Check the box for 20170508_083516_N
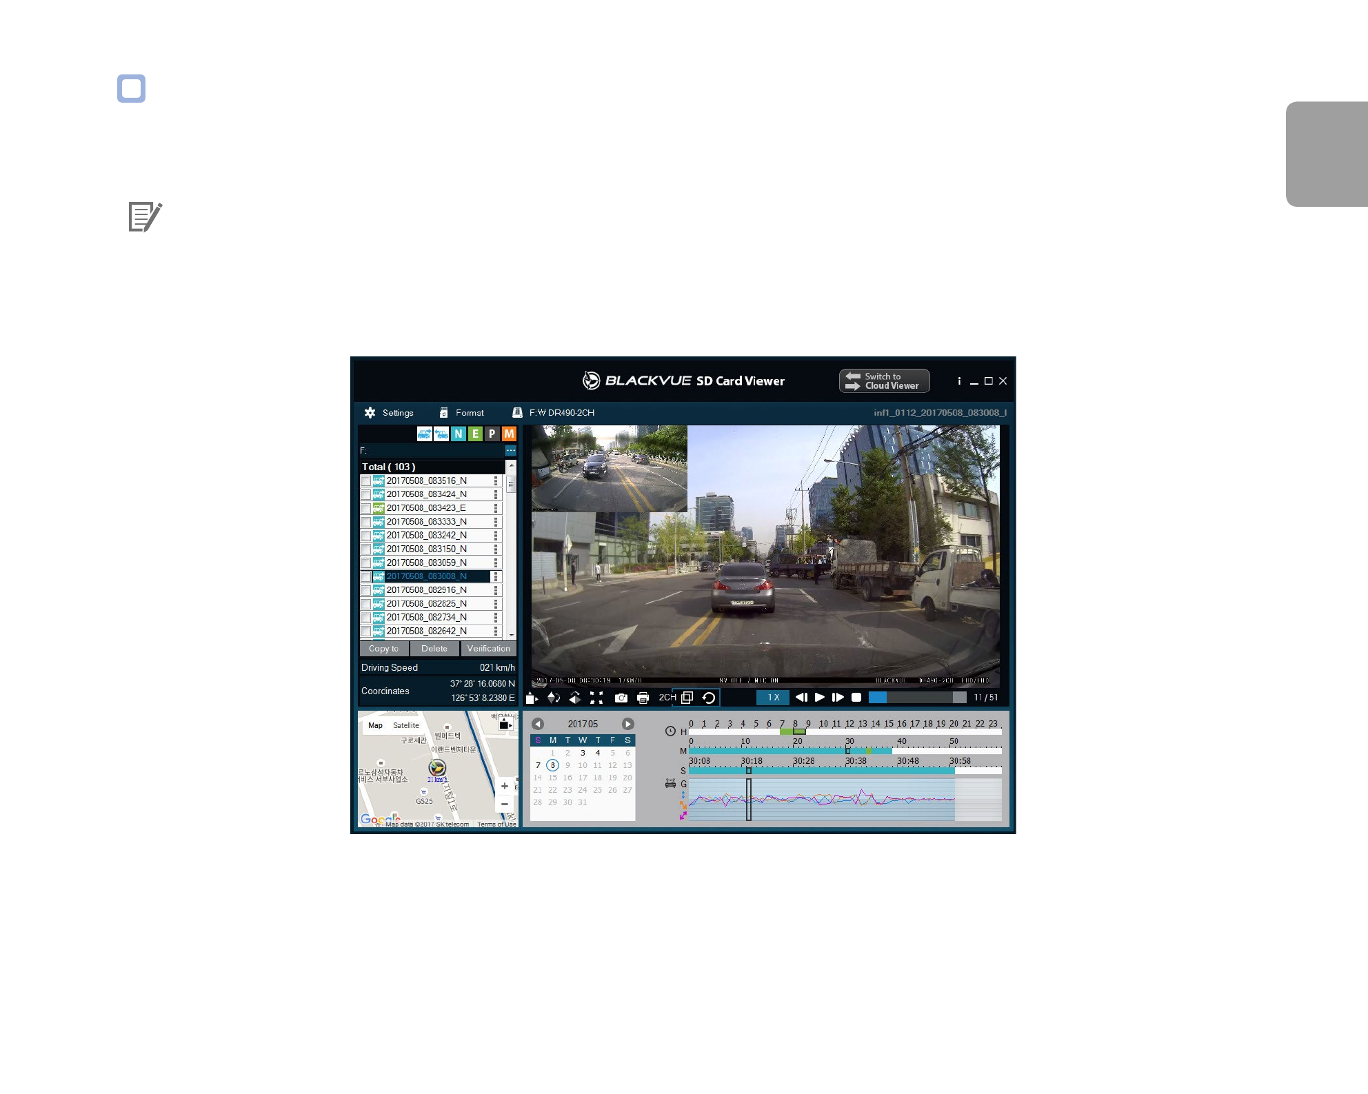This screenshot has height=1094, width=1368. click(x=365, y=480)
